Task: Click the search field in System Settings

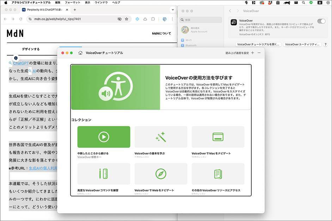Action: [x=201, y=20]
